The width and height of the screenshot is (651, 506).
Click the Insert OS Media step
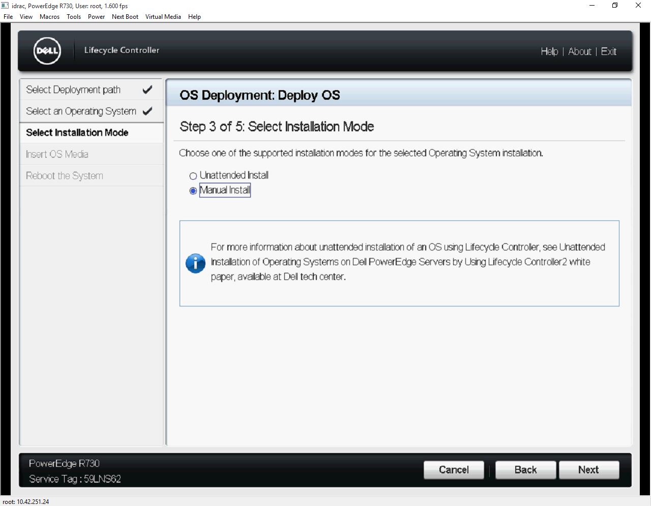click(92, 154)
